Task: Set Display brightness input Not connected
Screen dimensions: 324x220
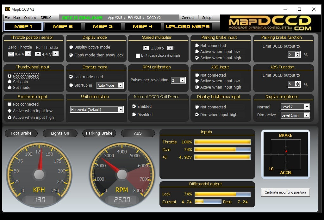Action: coord(210,107)
